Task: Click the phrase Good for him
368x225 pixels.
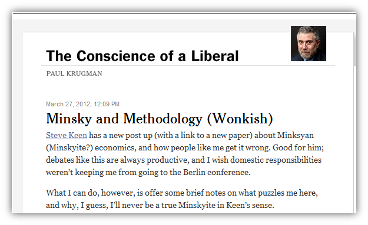Action: (x=298, y=147)
